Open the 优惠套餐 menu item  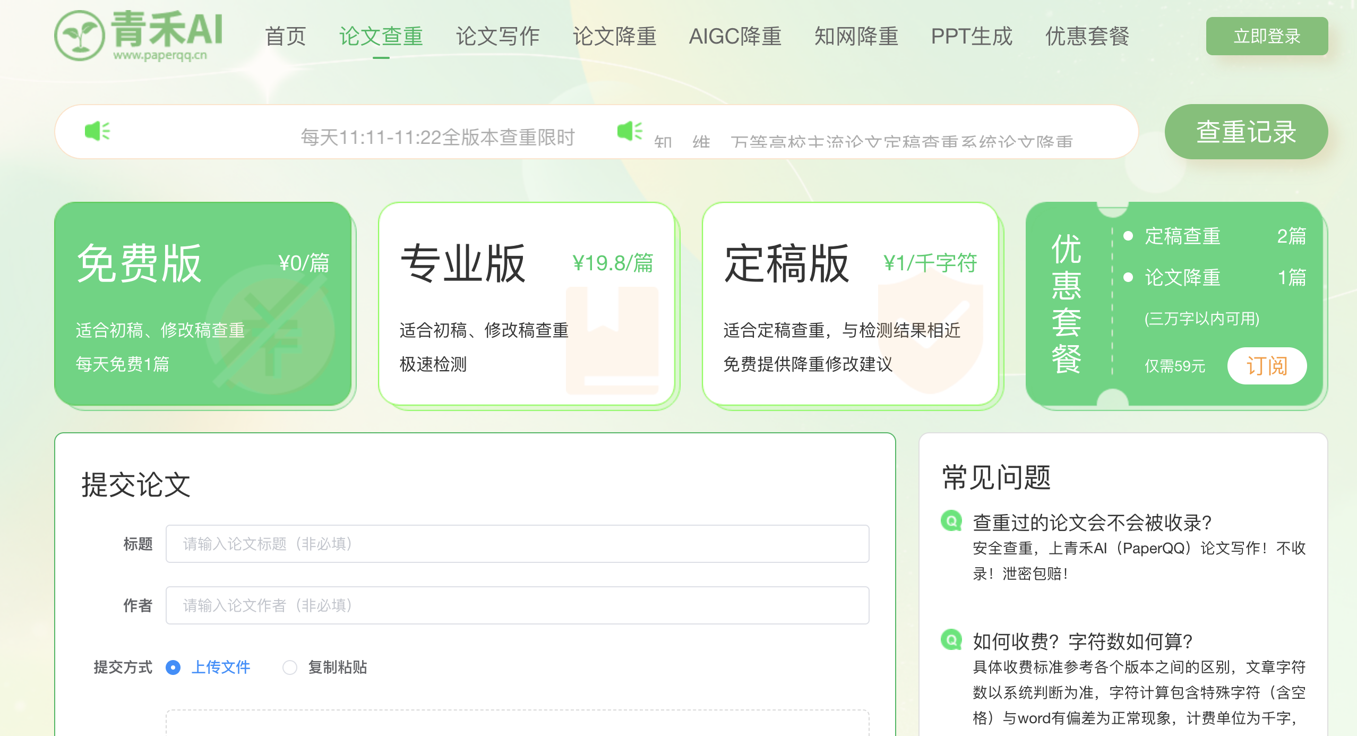point(1087,37)
